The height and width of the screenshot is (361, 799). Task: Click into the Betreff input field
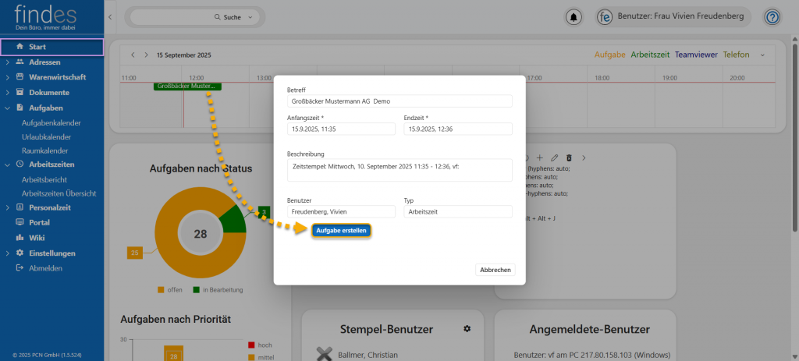click(x=399, y=101)
